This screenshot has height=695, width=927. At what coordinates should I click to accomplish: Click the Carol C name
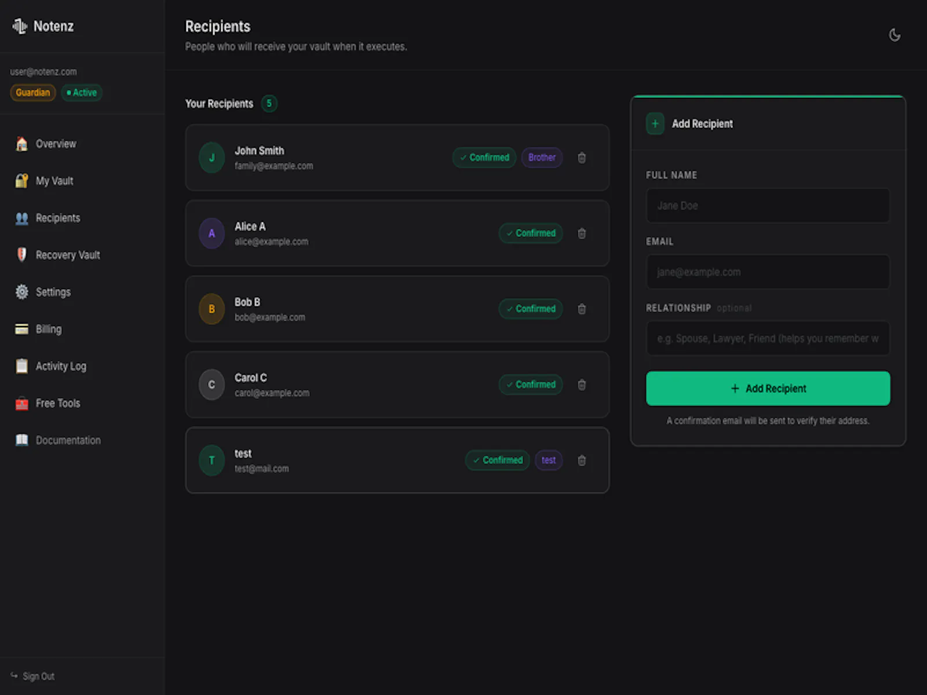[250, 378]
